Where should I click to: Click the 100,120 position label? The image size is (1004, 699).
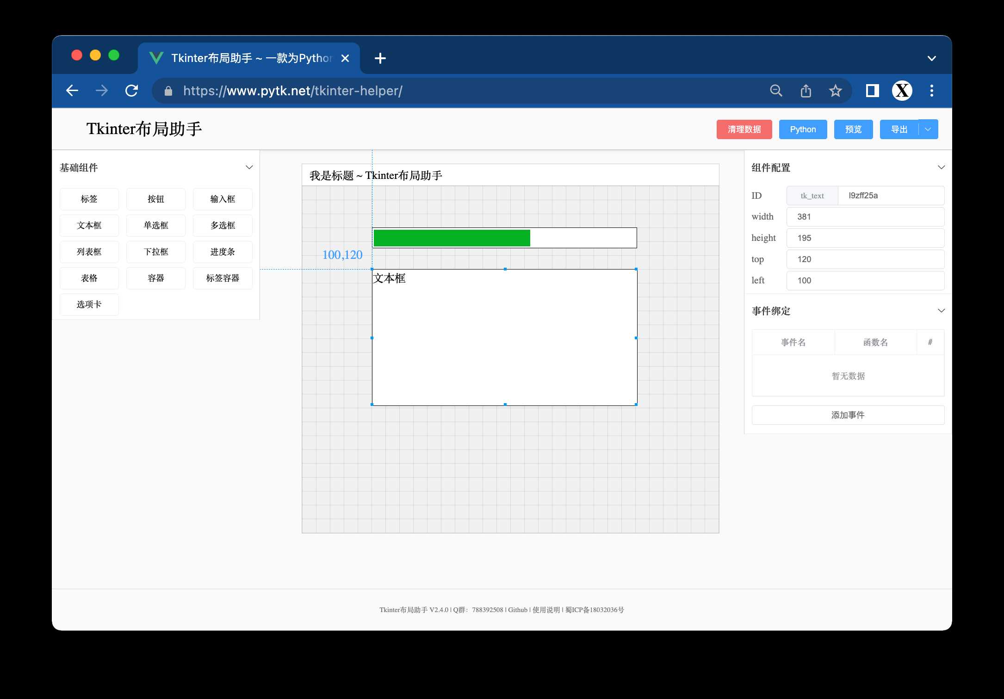(x=342, y=255)
